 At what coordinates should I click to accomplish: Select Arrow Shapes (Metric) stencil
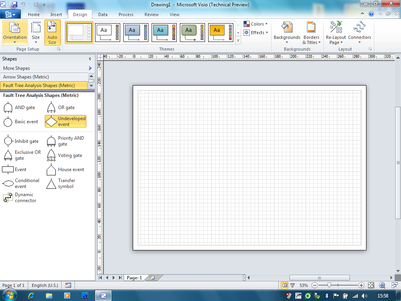(44, 77)
